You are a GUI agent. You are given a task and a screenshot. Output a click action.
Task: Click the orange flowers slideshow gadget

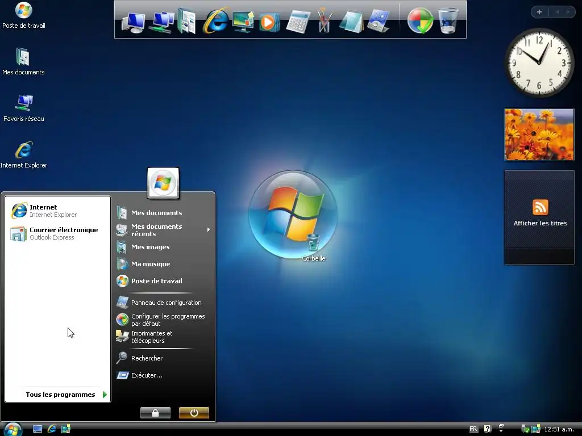(x=539, y=135)
